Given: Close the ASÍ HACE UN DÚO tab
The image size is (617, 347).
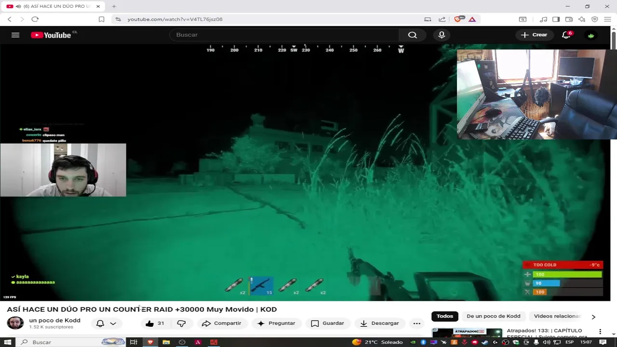Looking at the screenshot, I should pos(98,6).
